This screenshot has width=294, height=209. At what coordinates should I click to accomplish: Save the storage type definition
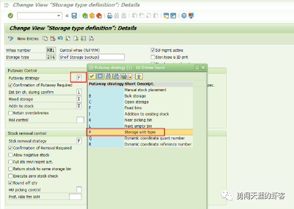point(74,16)
